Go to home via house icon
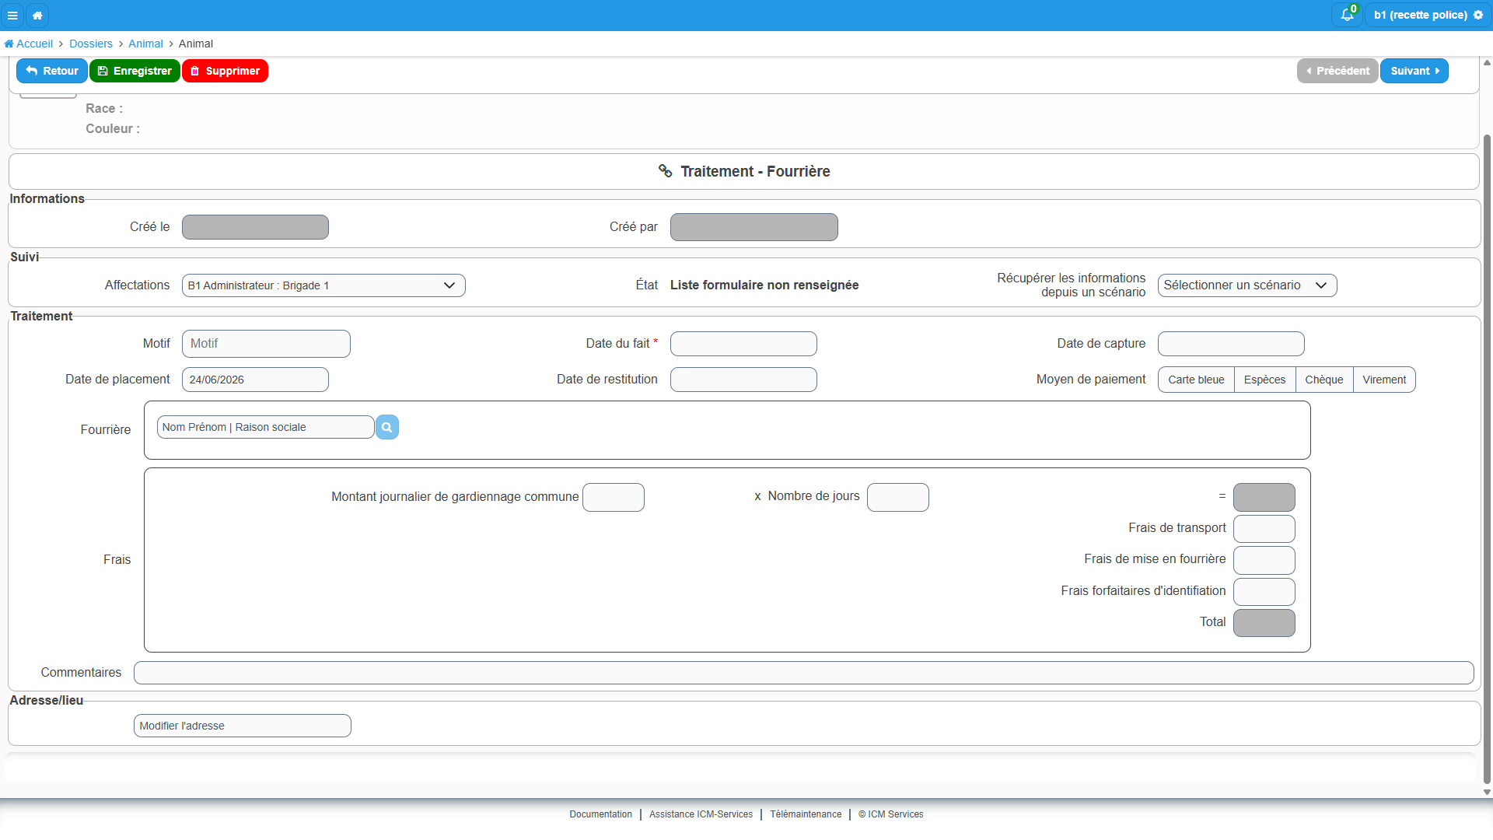The image size is (1493, 840). [x=37, y=16]
